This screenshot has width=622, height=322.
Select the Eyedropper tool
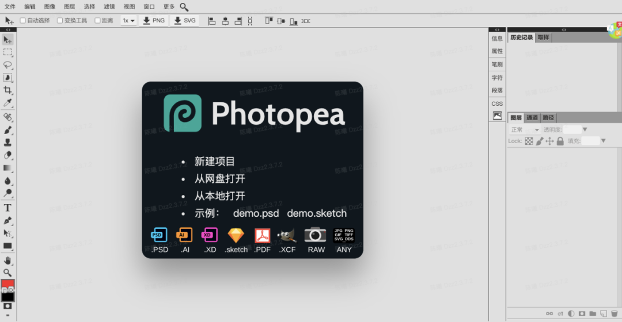pos(7,103)
